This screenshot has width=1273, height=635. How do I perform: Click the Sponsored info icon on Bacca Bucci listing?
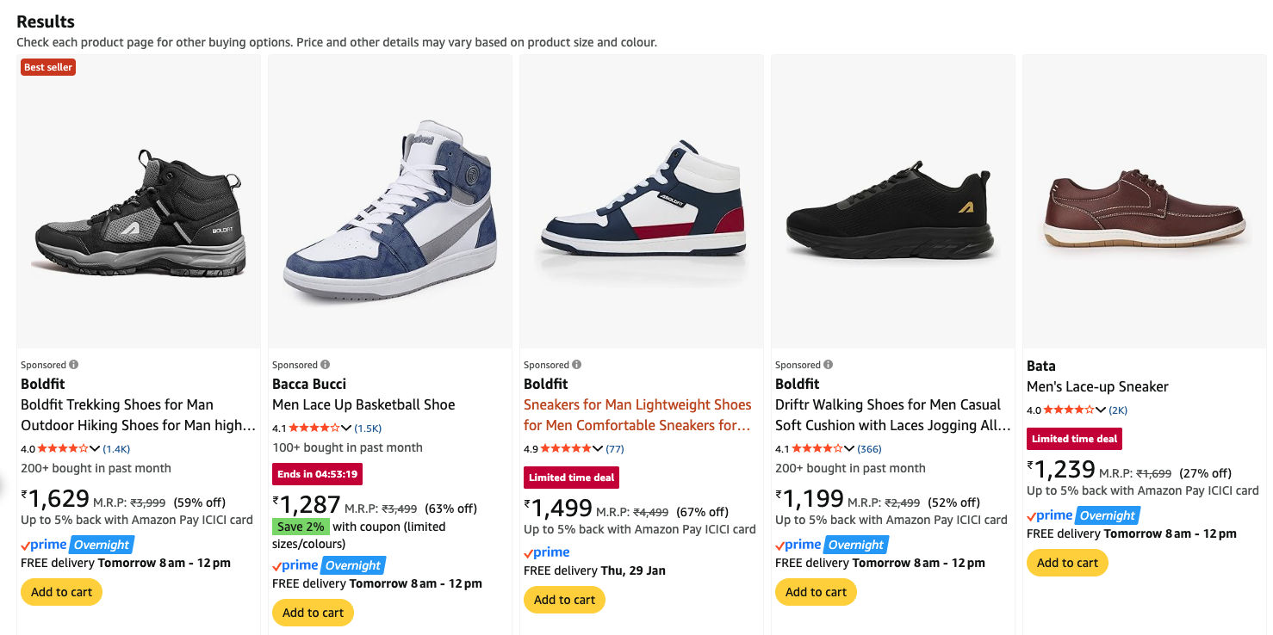[x=326, y=364]
